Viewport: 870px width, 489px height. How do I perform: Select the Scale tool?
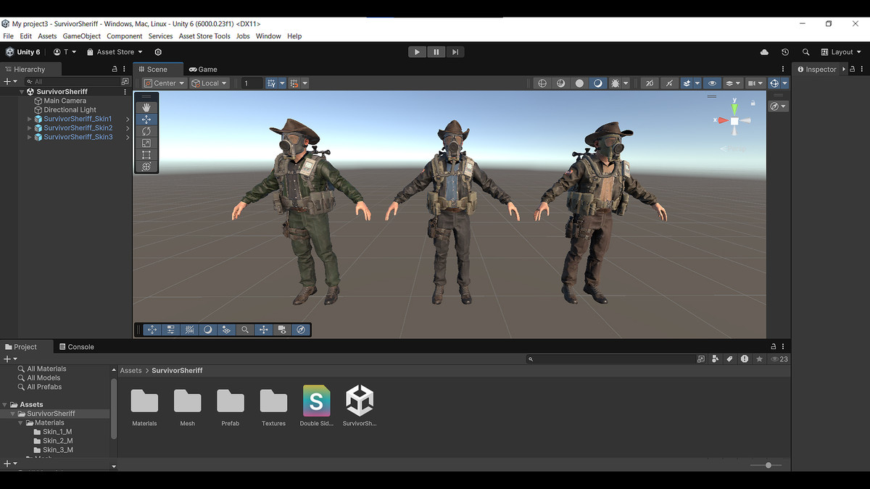tap(146, 143)
